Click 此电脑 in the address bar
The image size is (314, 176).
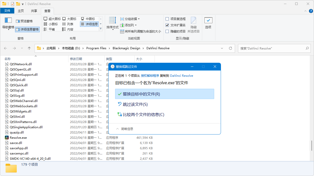coord(51,48)
